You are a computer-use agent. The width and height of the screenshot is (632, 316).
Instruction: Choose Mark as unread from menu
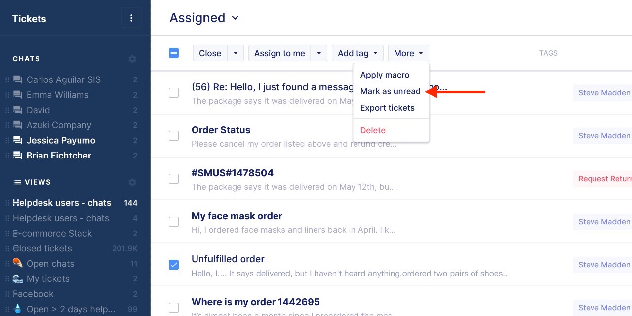(391, 91)
